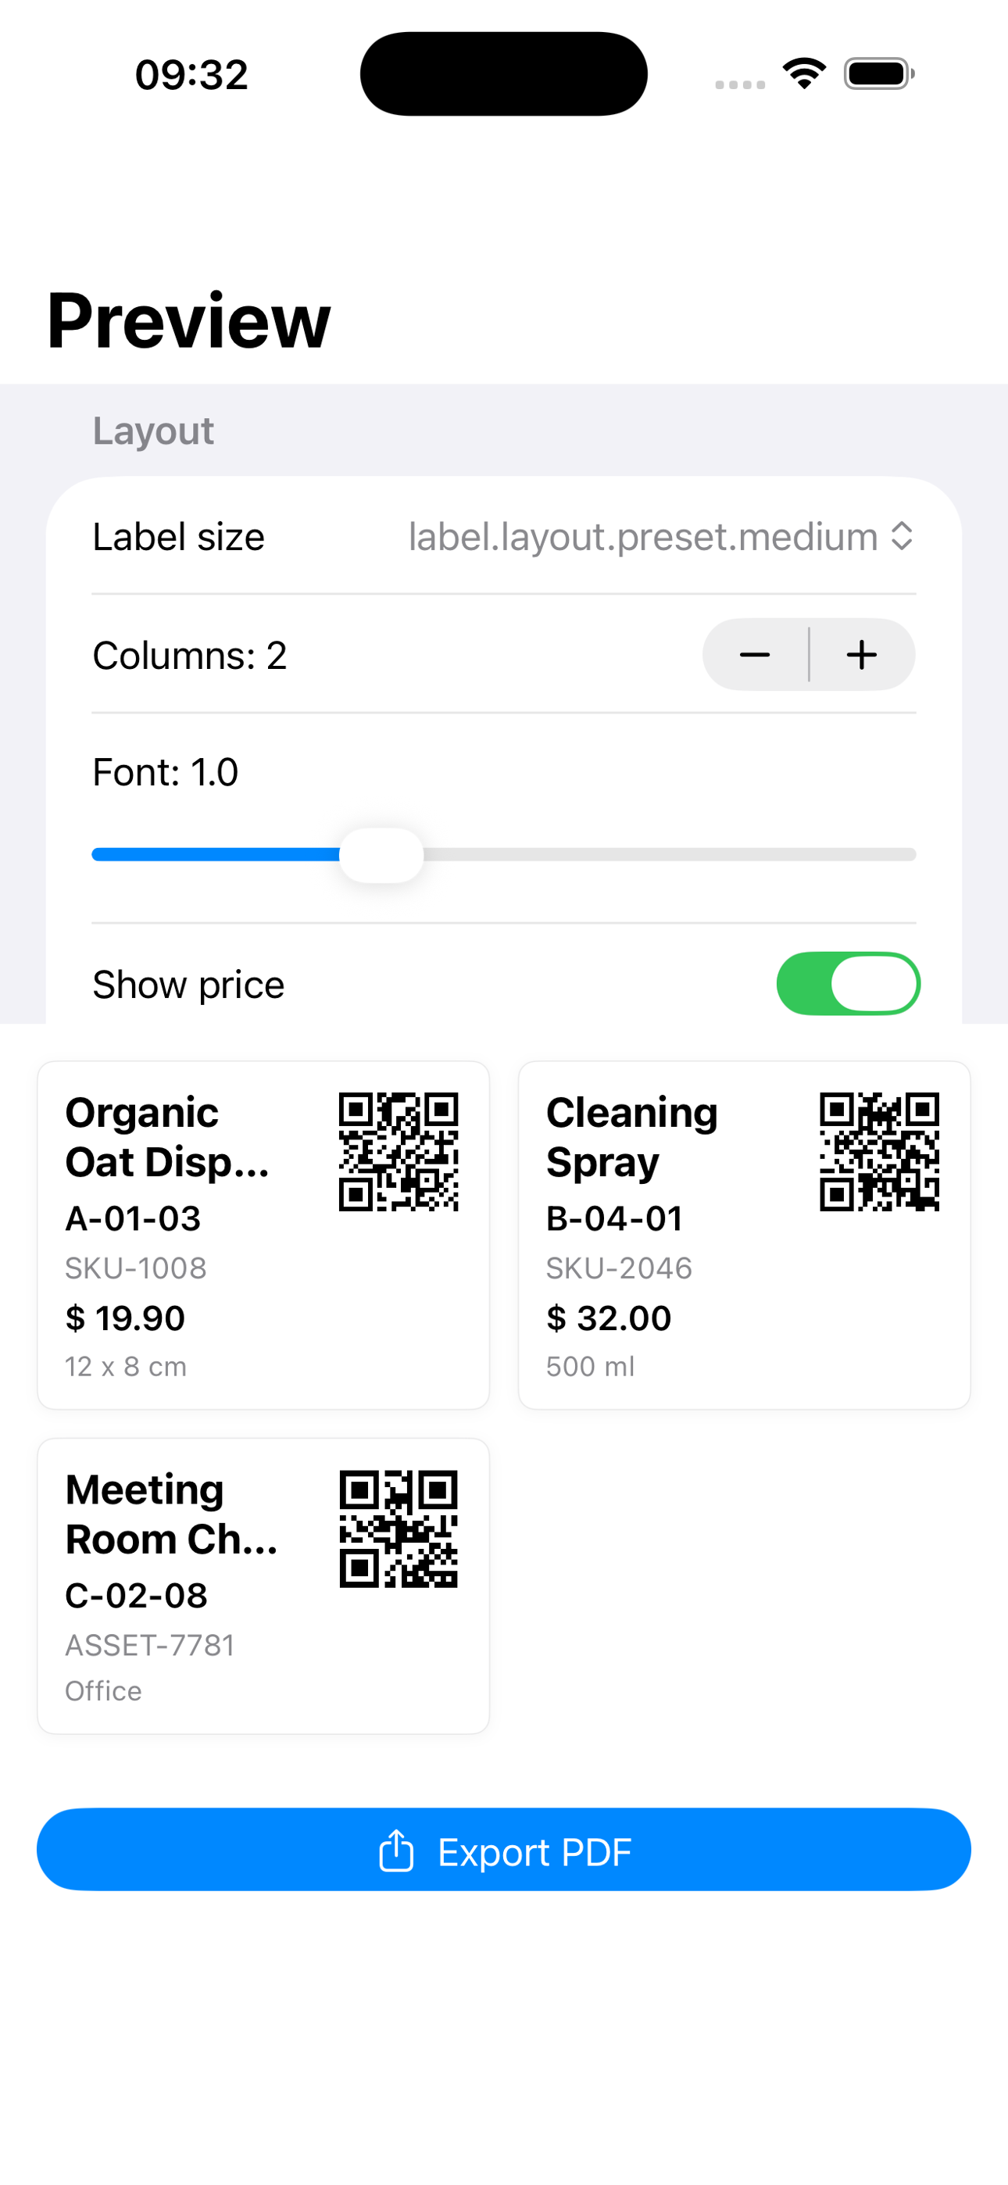Open the Label size preset picker
This screenshot has height=2185, width=1008.
coord(660,536)
